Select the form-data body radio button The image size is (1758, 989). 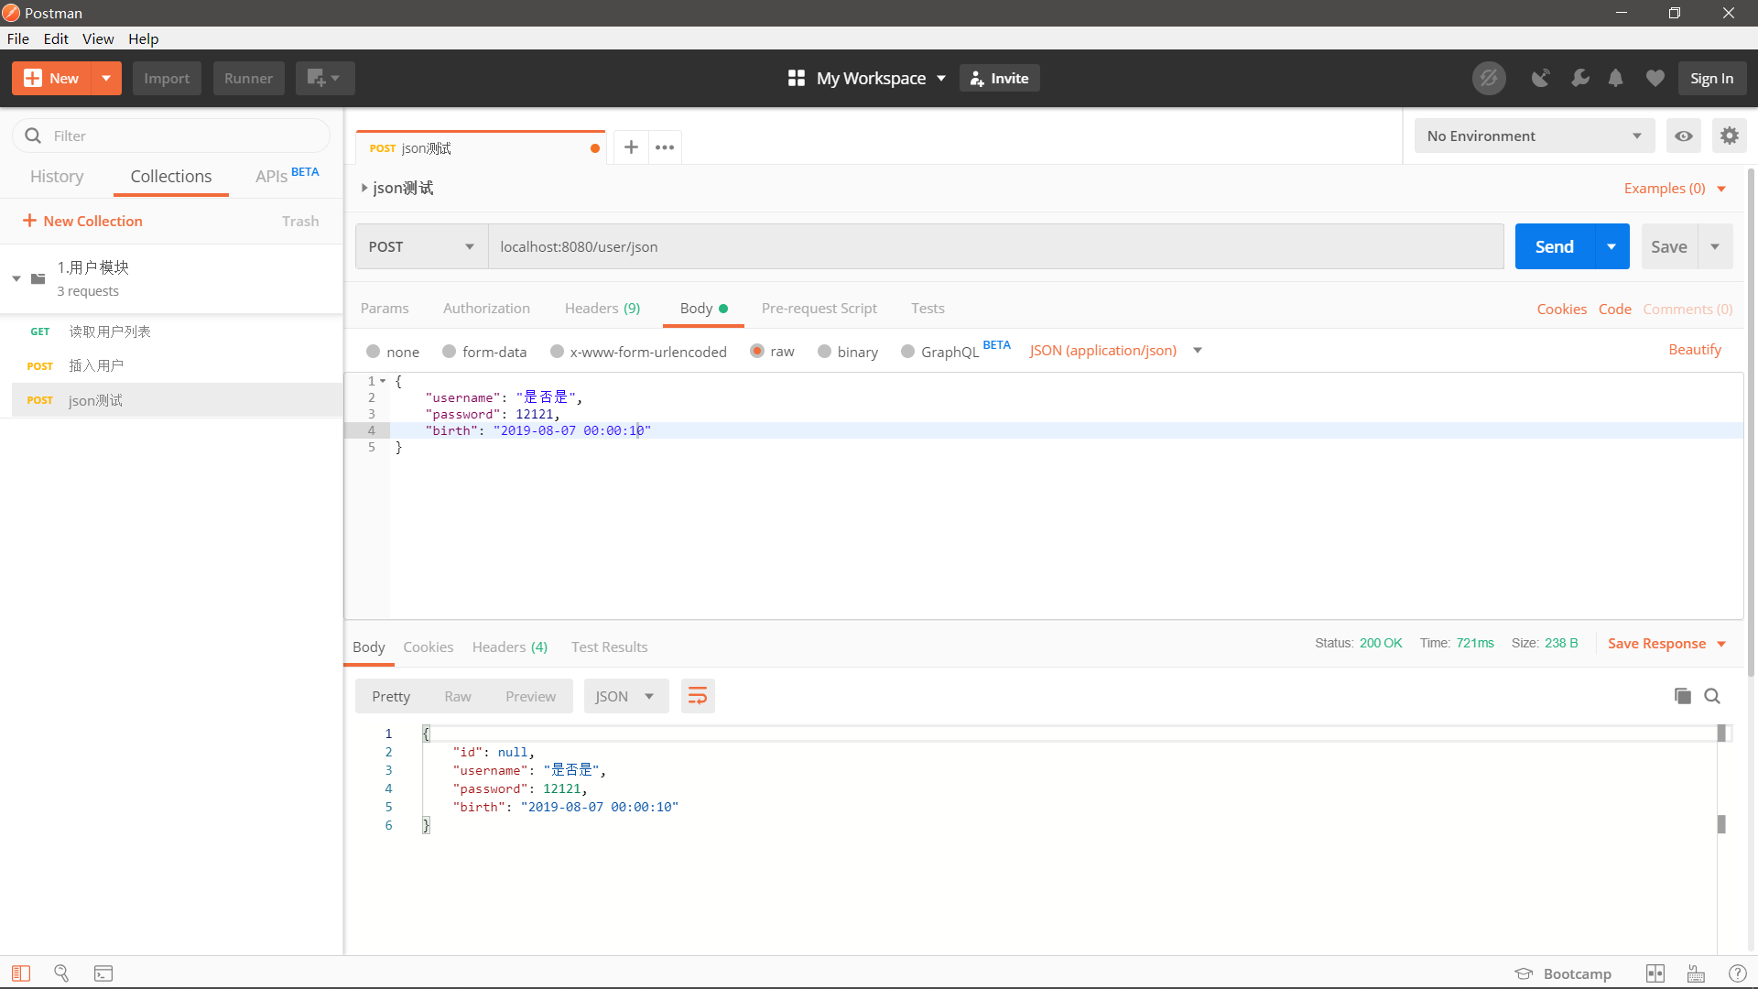[450, 352]
